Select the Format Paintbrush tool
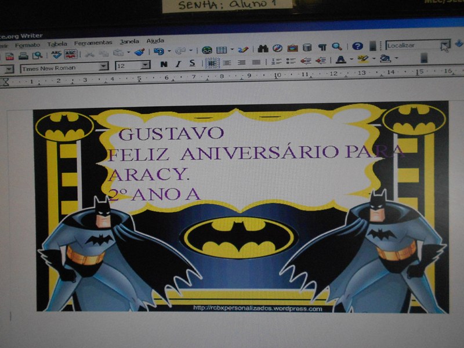This screenshot has height=348, width=464. [x=140, y=52]
